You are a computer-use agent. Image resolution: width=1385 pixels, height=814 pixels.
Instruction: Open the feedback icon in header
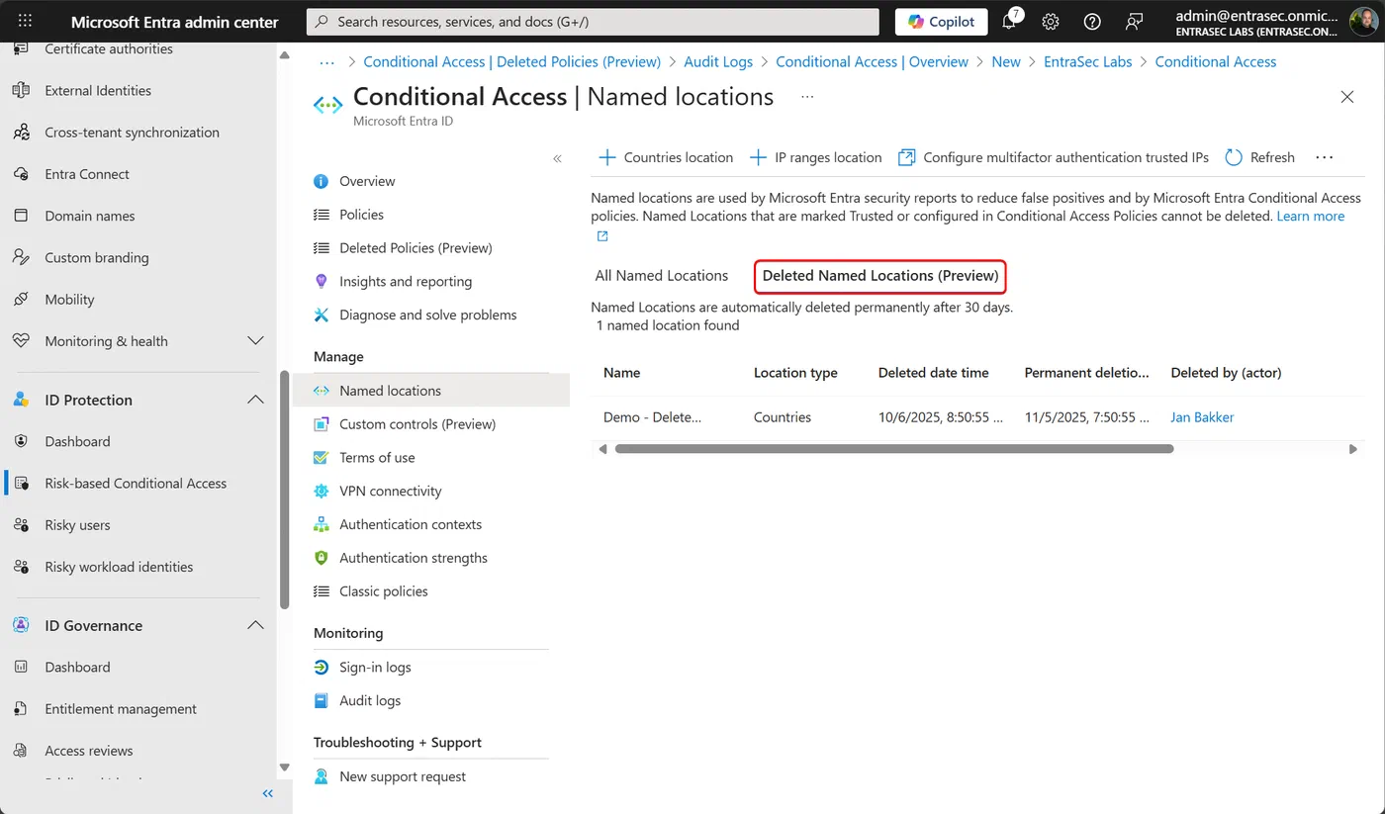1134,22
